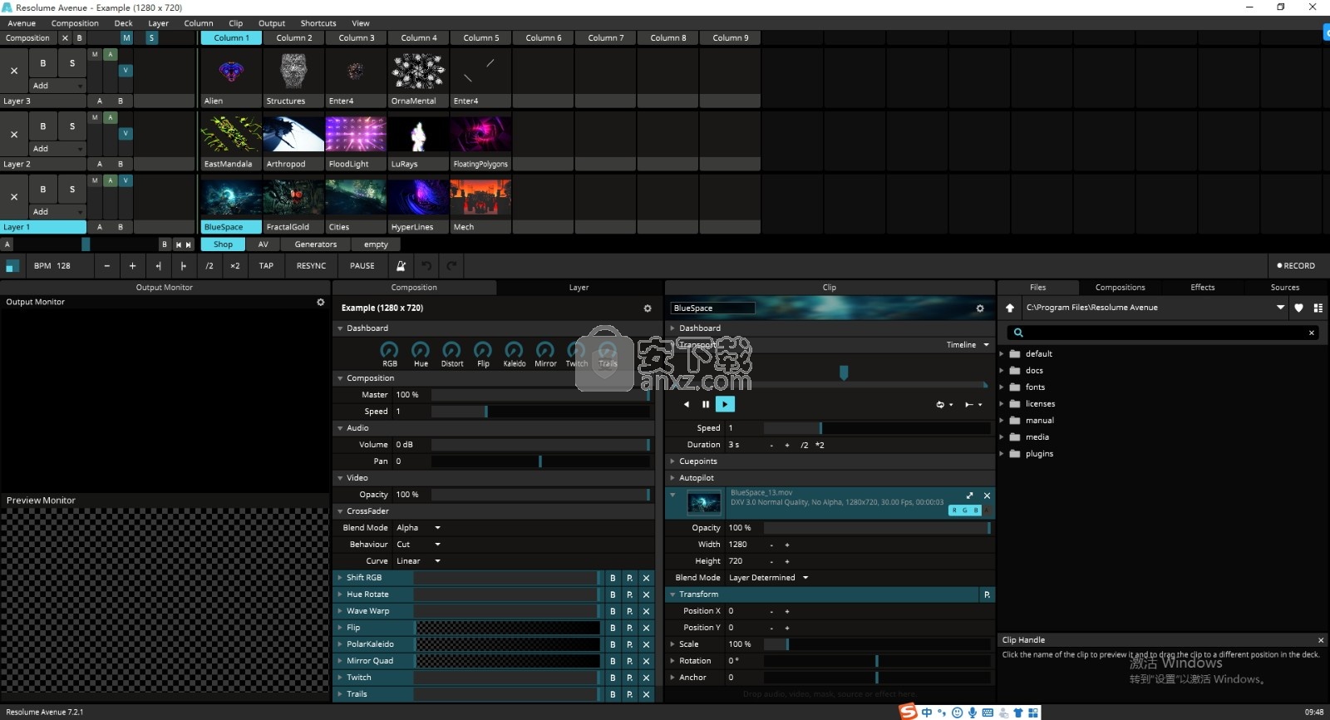Viewport: 1330px width, 720px height.
Task: Click the PAUSE button in BPM bar
Action: point(362,266)
